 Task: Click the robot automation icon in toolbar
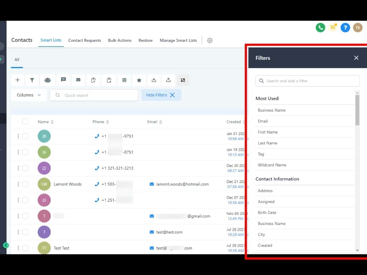48,80
